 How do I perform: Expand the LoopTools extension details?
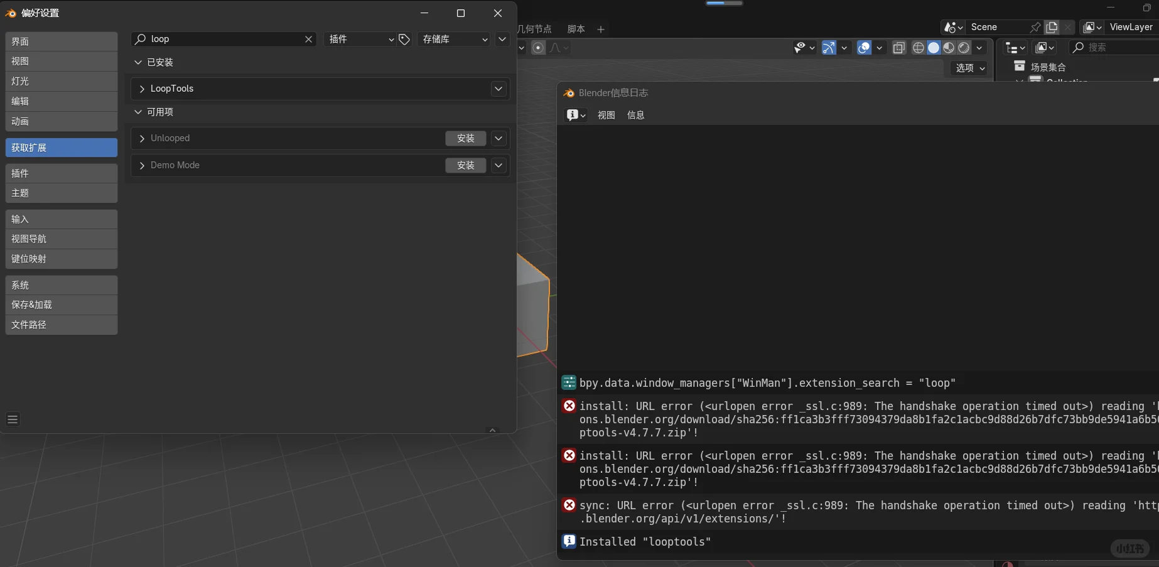click(x=142, y=89)
